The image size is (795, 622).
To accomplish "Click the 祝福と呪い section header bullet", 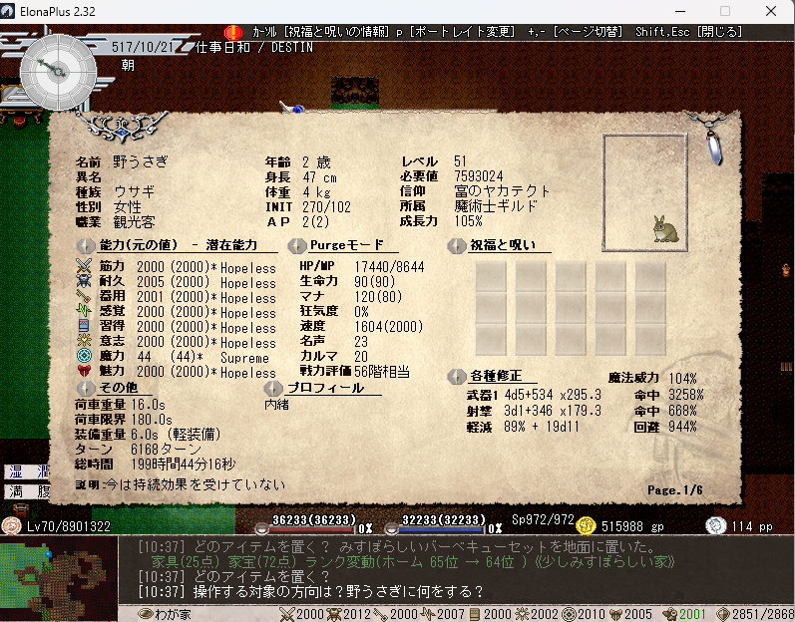I will coord(457,245).
